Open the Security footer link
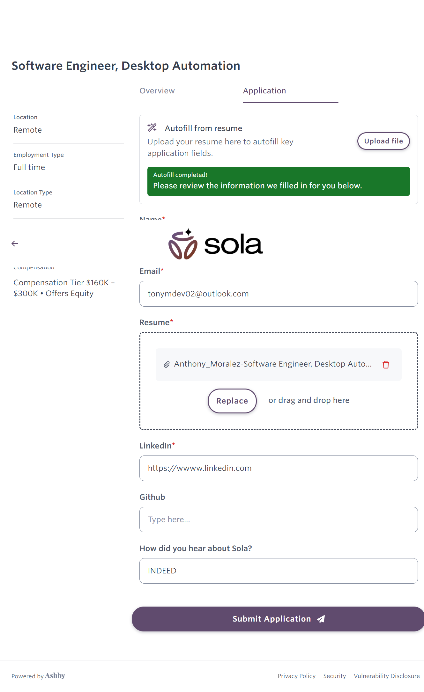The image size is (424, 692). (x=334, y=676)
